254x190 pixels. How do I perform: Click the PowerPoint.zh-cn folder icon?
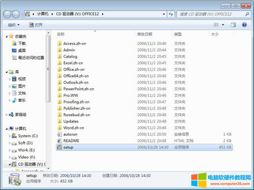click(60, 89)
